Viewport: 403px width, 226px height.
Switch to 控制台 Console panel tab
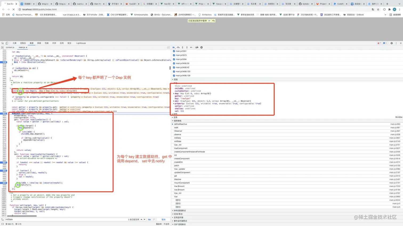[23, 43]
